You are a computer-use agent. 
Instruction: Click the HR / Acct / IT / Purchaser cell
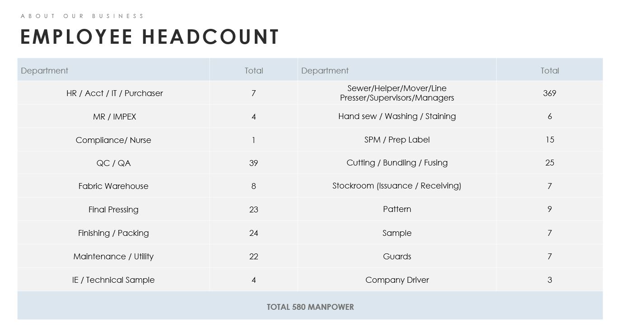(114, 93)
